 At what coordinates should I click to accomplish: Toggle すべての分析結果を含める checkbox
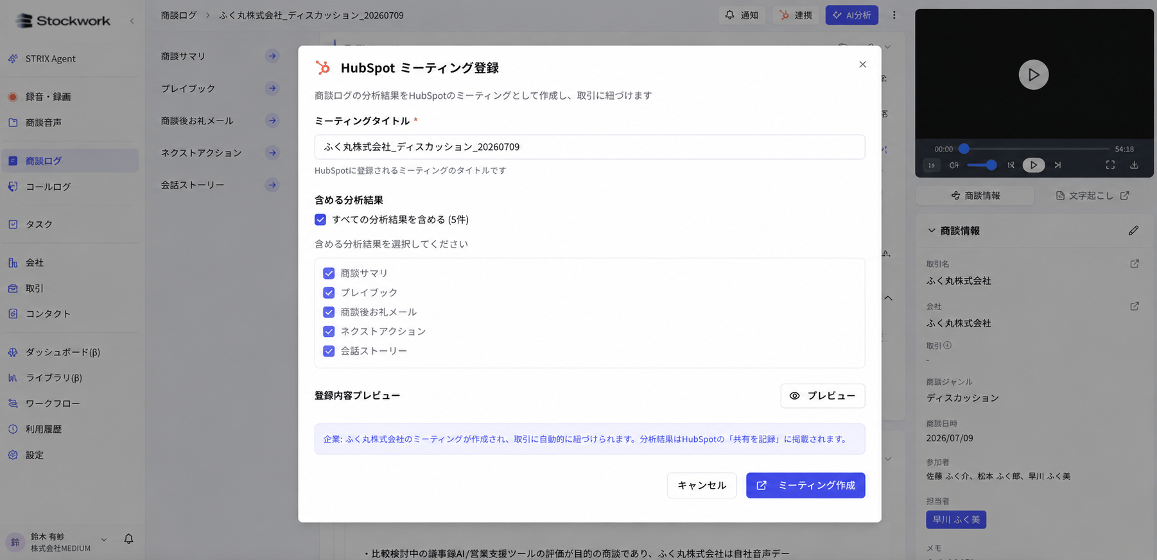320,220
